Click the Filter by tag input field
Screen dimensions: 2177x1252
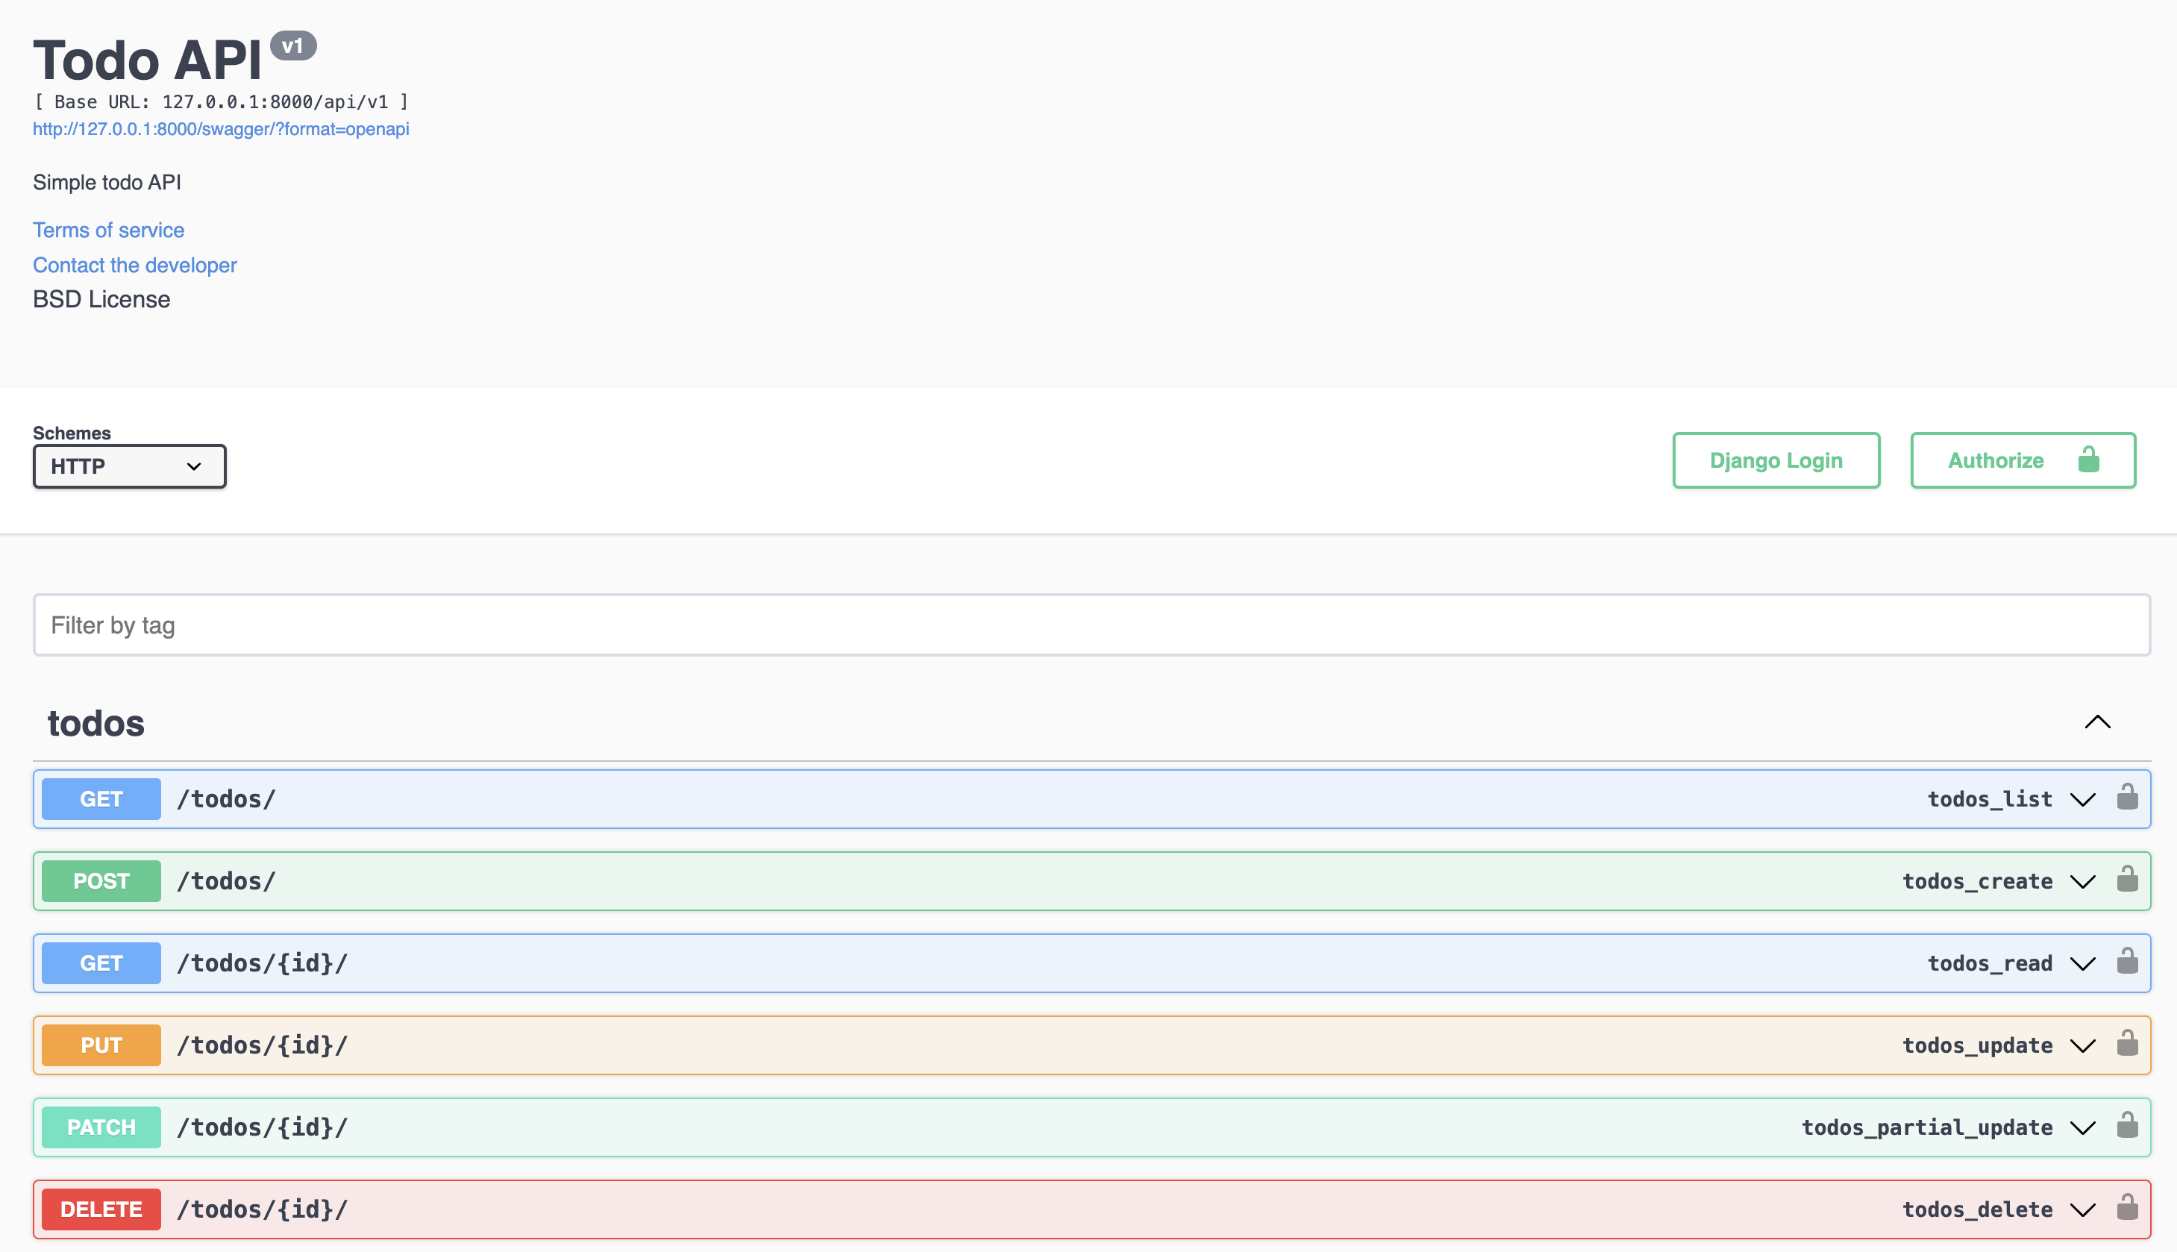[1088, 624]
